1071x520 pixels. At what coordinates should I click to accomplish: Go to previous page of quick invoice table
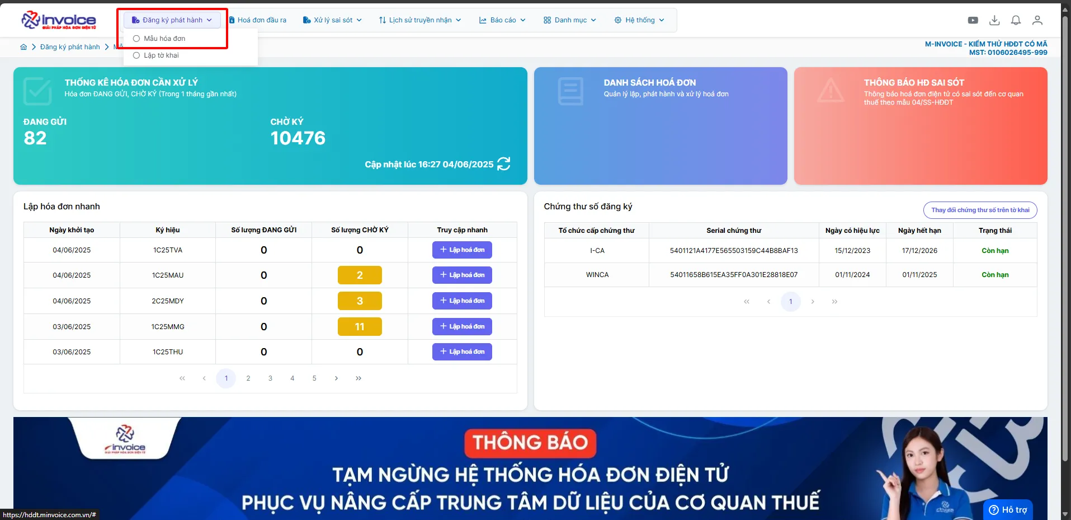[204, 378]
